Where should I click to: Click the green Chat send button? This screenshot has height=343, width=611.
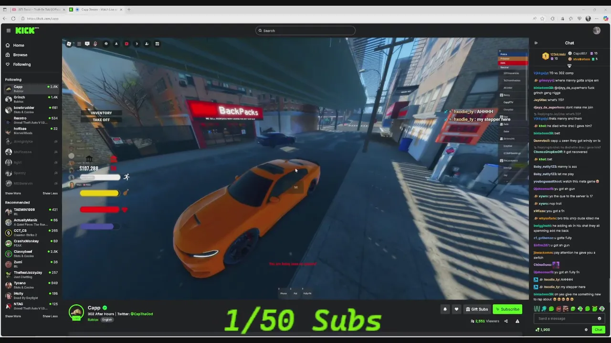(598, 330)
